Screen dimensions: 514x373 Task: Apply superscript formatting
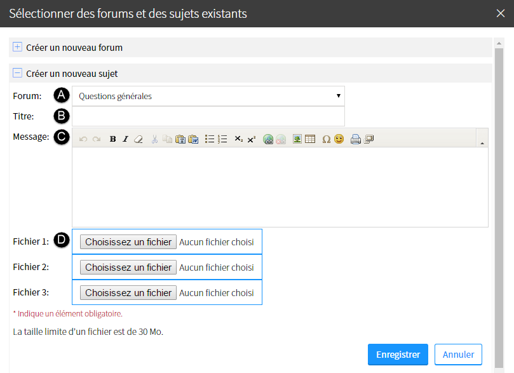point(252,139)
